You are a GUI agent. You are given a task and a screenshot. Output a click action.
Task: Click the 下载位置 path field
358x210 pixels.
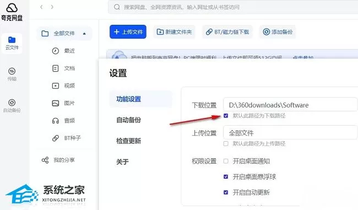290,105
